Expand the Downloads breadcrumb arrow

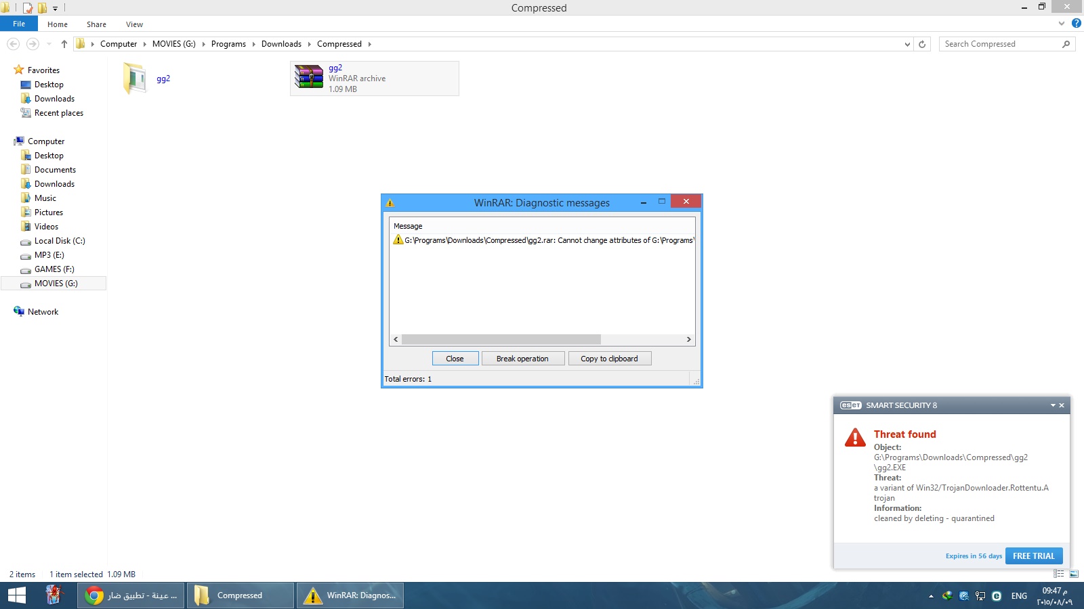[310, 44]
